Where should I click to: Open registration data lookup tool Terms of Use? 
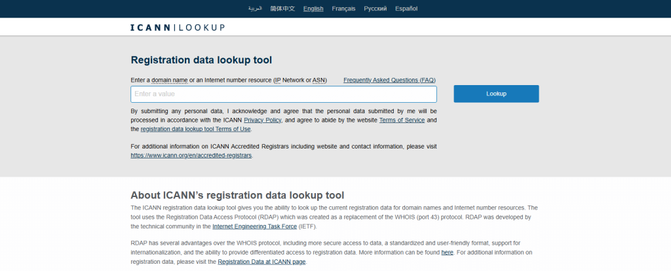click(195, 129)
